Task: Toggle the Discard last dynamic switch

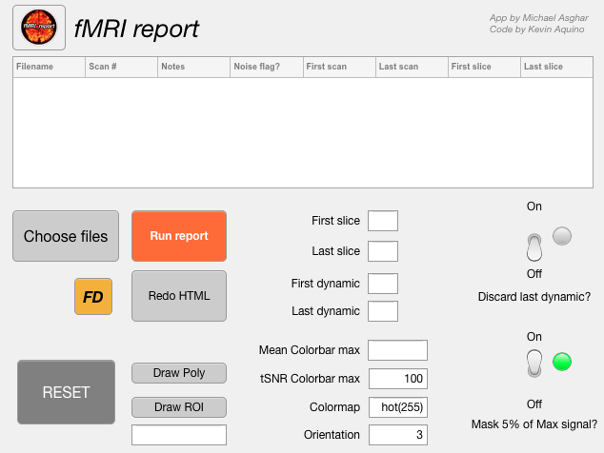Action: tap(534, 247)
